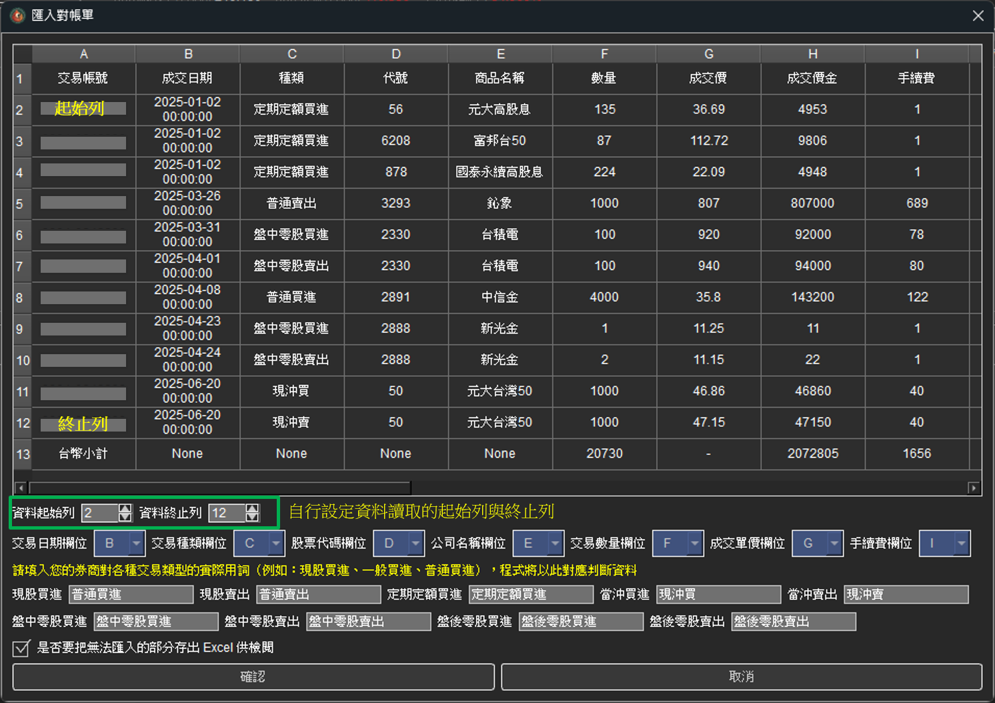Click the table scroll right arrow
The image size is (995, 703).
tap(974, 488)
